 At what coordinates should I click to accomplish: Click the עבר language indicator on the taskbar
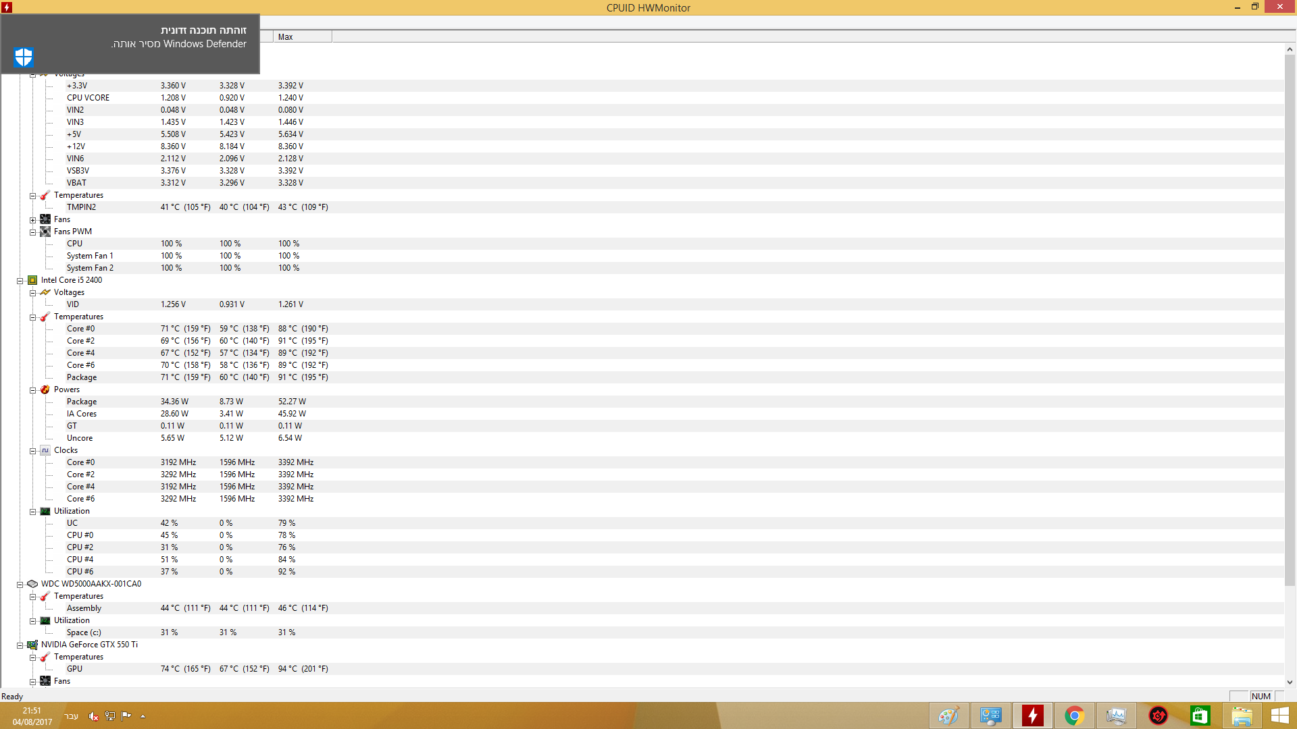coord(71,716)
